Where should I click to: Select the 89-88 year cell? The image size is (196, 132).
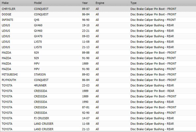point(85,53)
